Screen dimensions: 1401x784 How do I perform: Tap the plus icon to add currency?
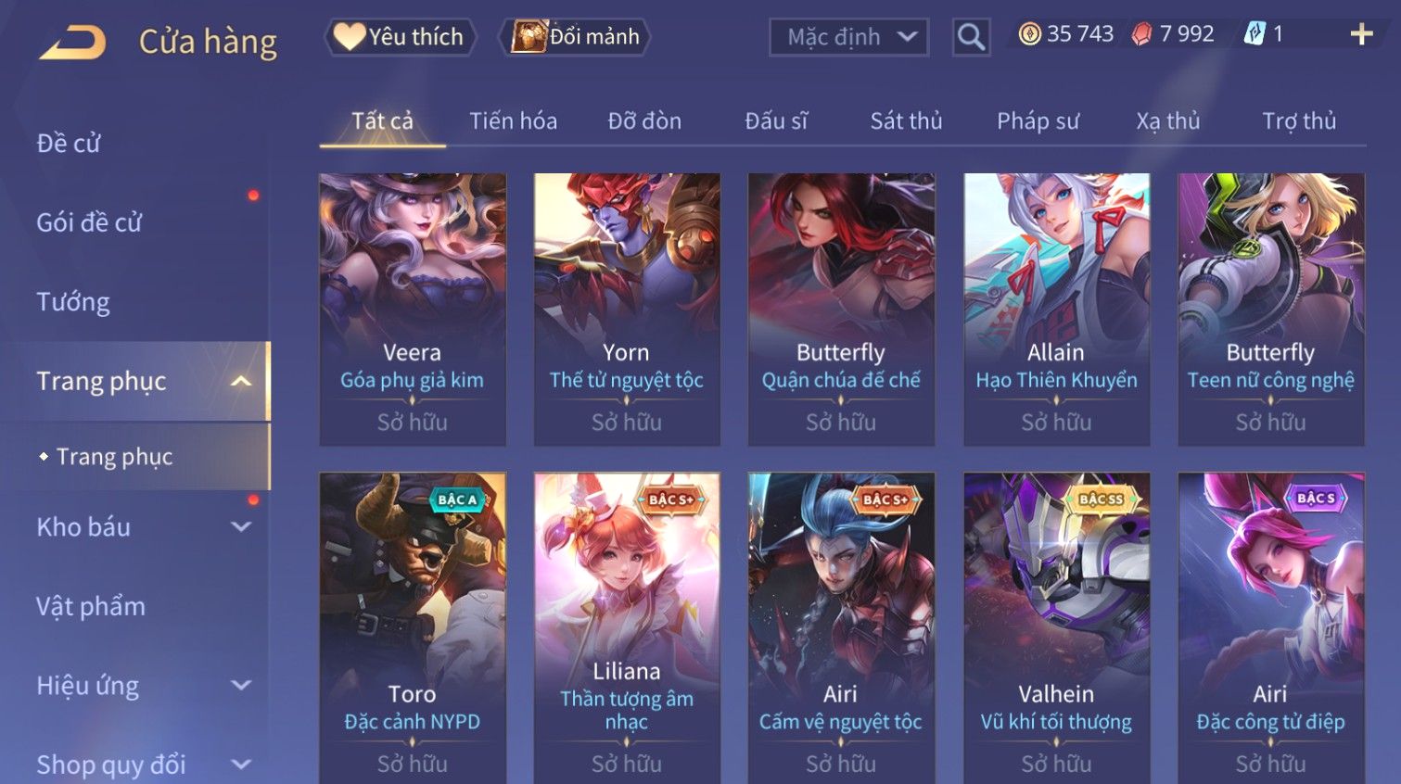(1361, 34)
